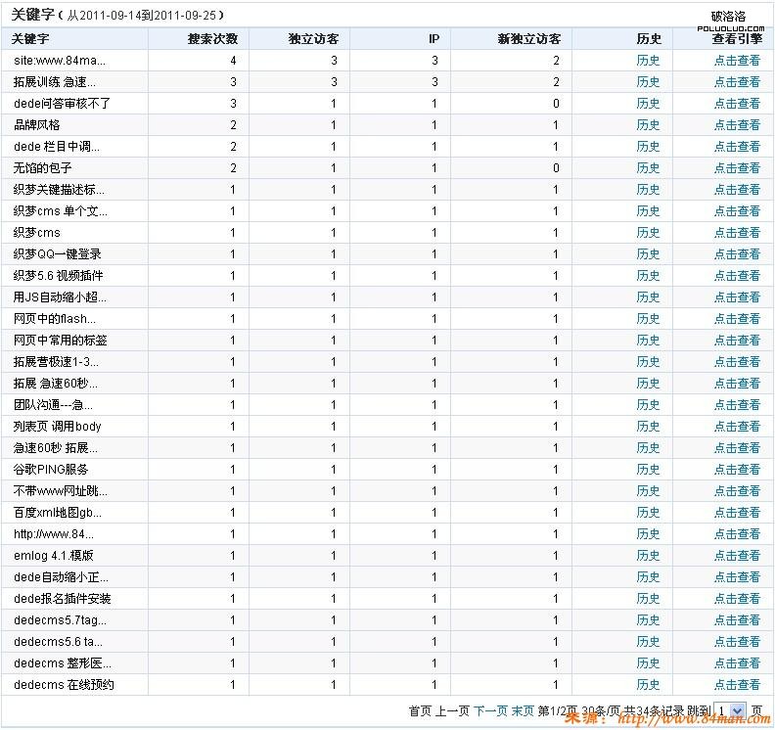Screen dimensions: 775x730
Task: Click the 独立访客 column header
Action: 314,39
